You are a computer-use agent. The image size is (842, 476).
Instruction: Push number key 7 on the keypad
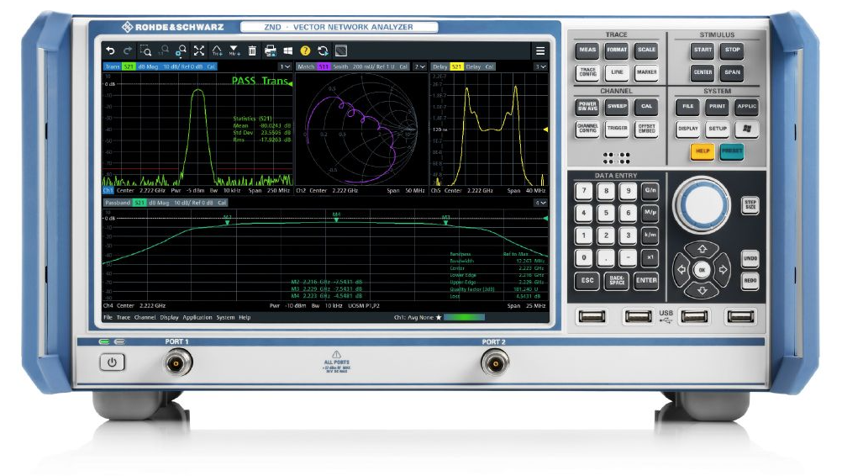pos(584,191)
